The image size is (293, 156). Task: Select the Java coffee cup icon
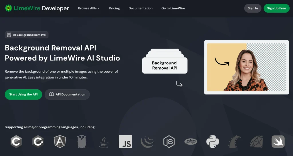tap(104, 141)
